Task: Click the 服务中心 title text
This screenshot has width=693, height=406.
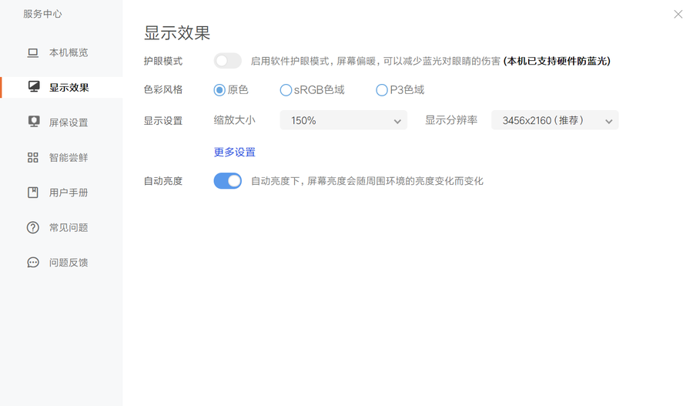Action: click(42, 14)
